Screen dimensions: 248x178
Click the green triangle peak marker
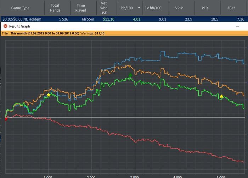(130, 75)
